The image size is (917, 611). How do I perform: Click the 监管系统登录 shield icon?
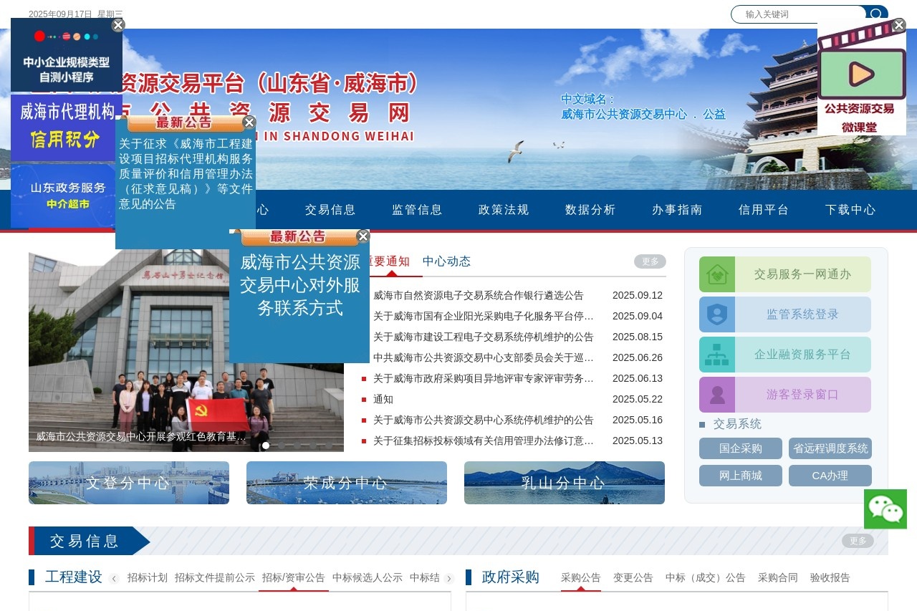717,314
